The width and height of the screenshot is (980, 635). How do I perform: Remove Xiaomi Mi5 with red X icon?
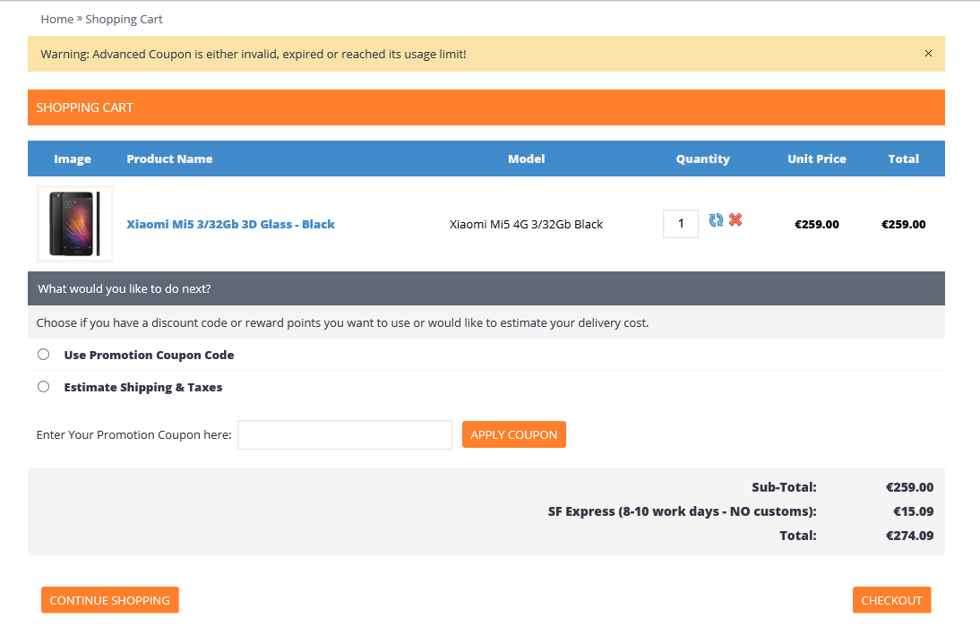click(735, 220)
